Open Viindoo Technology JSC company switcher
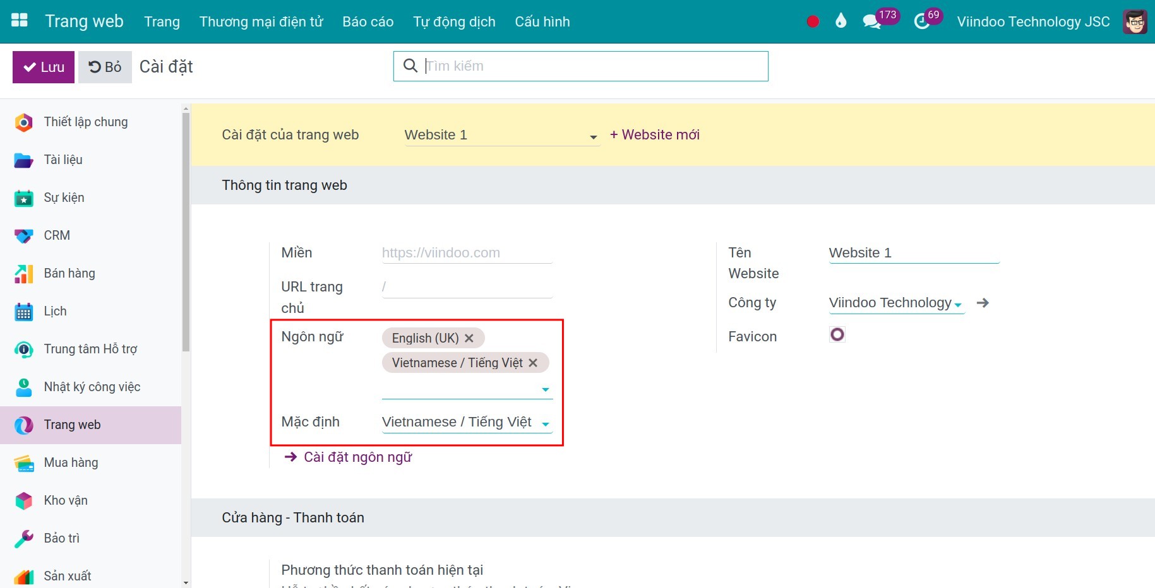The image size is (1155, 588). pos(1033,21)
